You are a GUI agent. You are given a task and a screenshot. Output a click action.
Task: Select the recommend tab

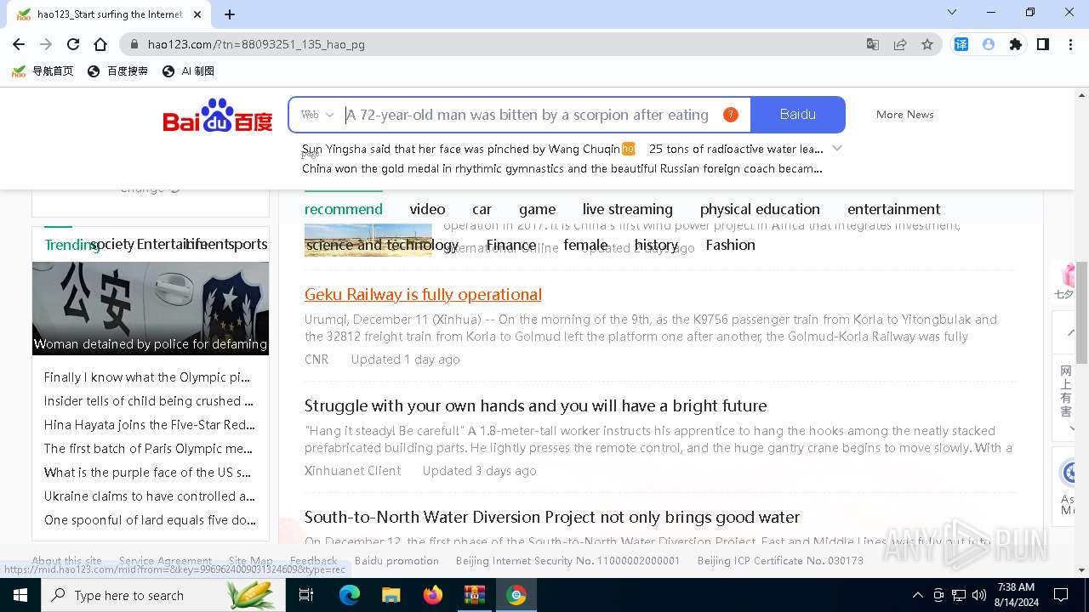(x=344, y=209)
